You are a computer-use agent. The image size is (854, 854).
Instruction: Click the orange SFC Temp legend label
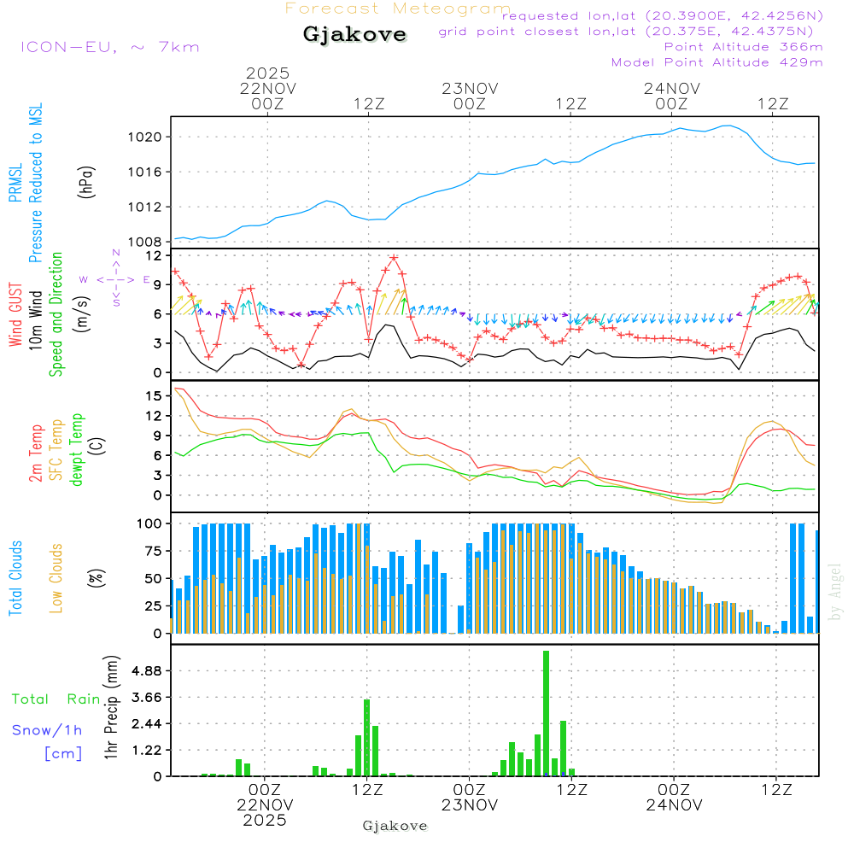coord(57,450)
